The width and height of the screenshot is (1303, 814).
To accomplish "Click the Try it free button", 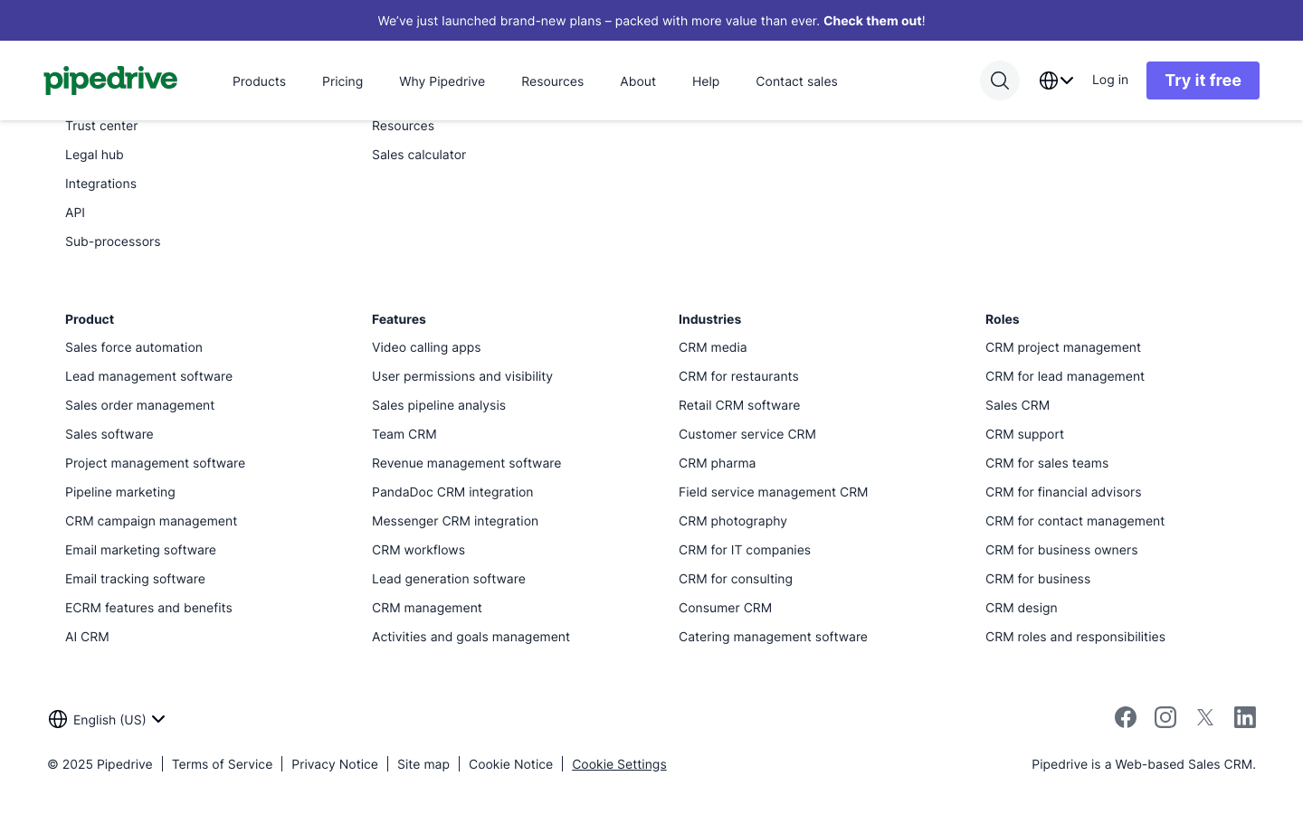I will pos(1203,80).
